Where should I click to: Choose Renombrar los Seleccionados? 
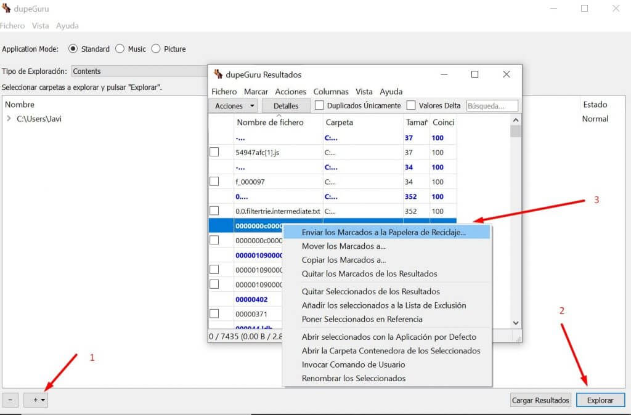(x=387, y=378)
